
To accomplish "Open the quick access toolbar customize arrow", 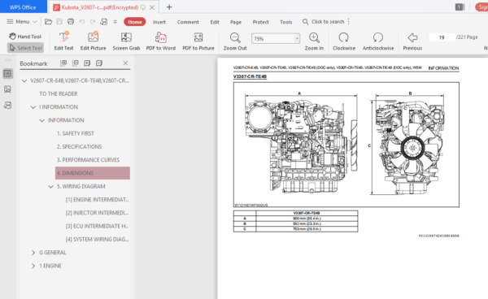I will (x=115, y=22).
